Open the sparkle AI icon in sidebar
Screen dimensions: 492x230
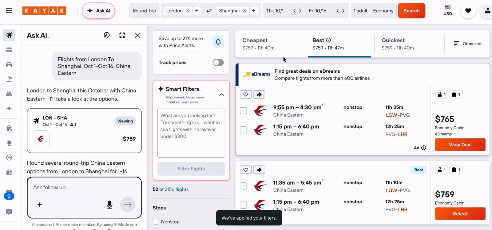[x=9, y=109]
